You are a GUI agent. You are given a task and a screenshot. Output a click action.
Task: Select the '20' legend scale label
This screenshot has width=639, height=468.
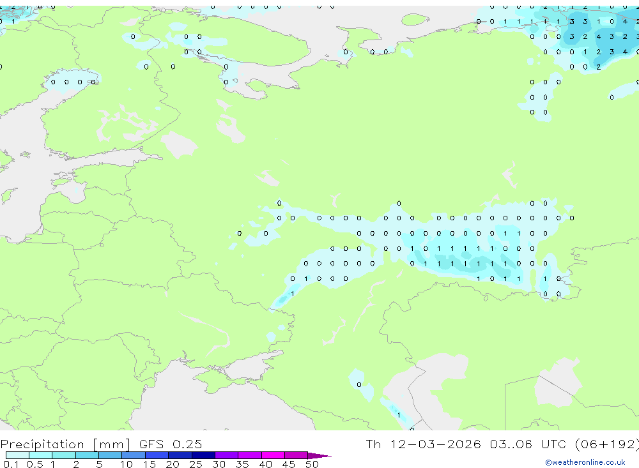[x=173, y=464]
